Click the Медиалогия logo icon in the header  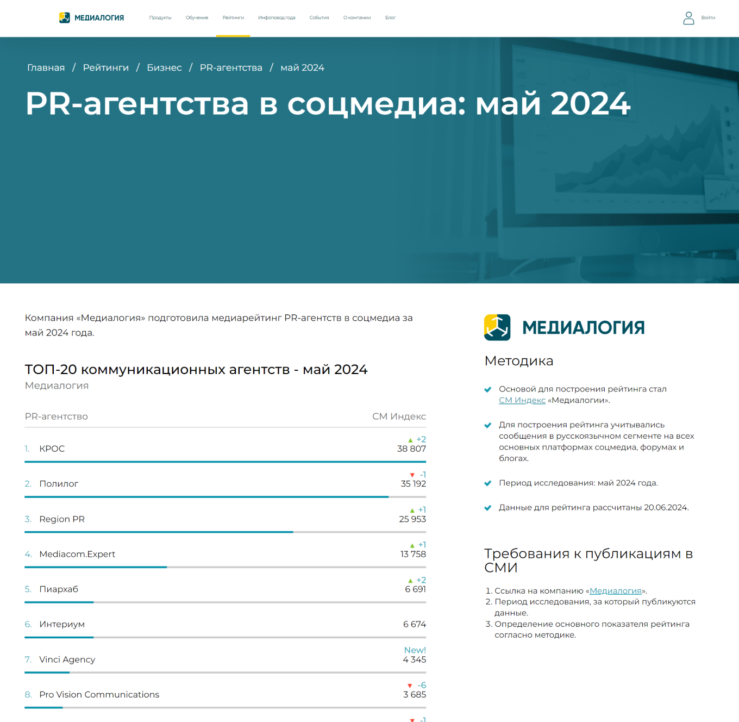(x=65, y=17)
